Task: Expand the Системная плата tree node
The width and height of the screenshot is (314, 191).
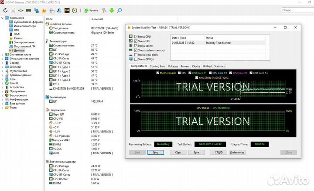Action: [2, 55]
